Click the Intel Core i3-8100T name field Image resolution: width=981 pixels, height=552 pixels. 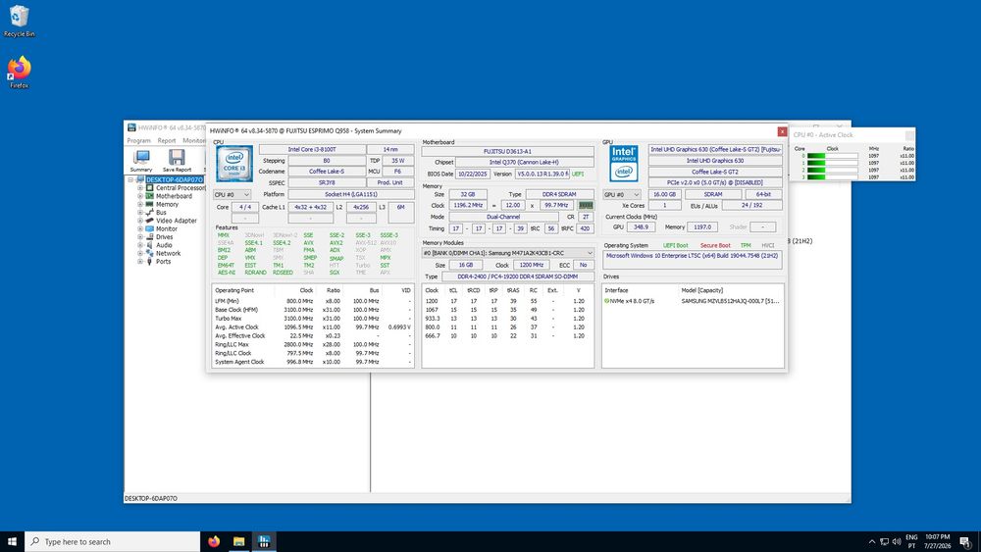pyautogui.click(x=312, y=149)
